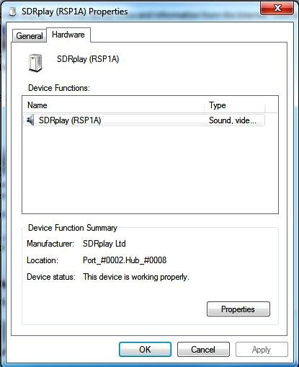299x367 pixels.
Task: Close the Properties dialog window
Action: coord(277,9)
